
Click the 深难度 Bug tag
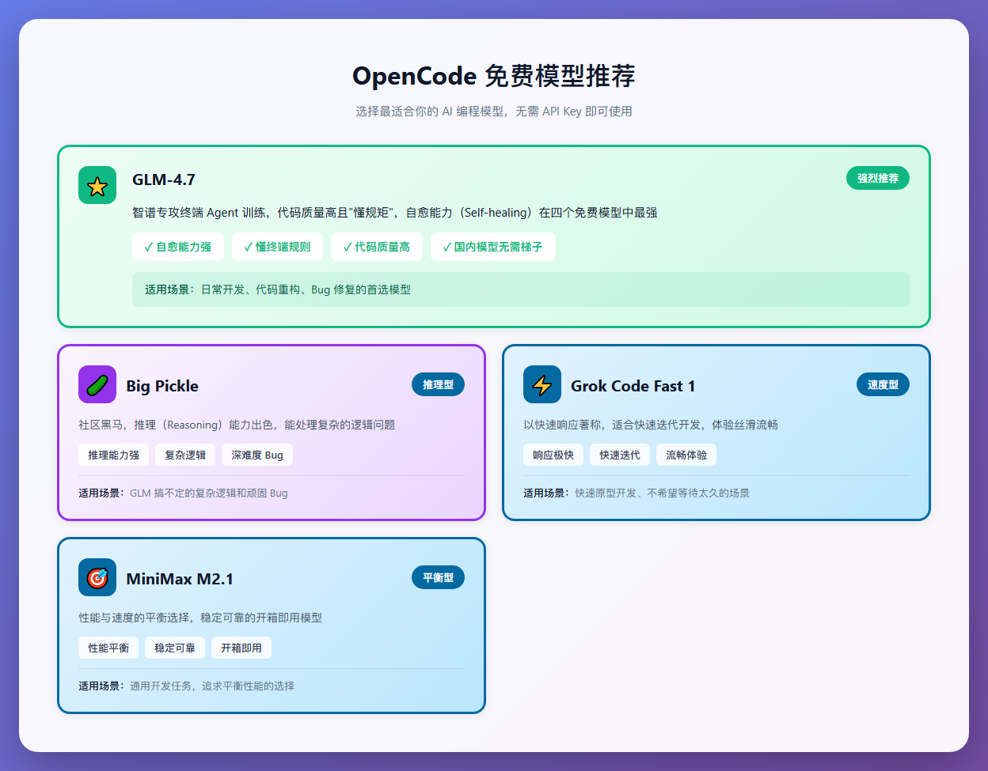pos(257,455)
